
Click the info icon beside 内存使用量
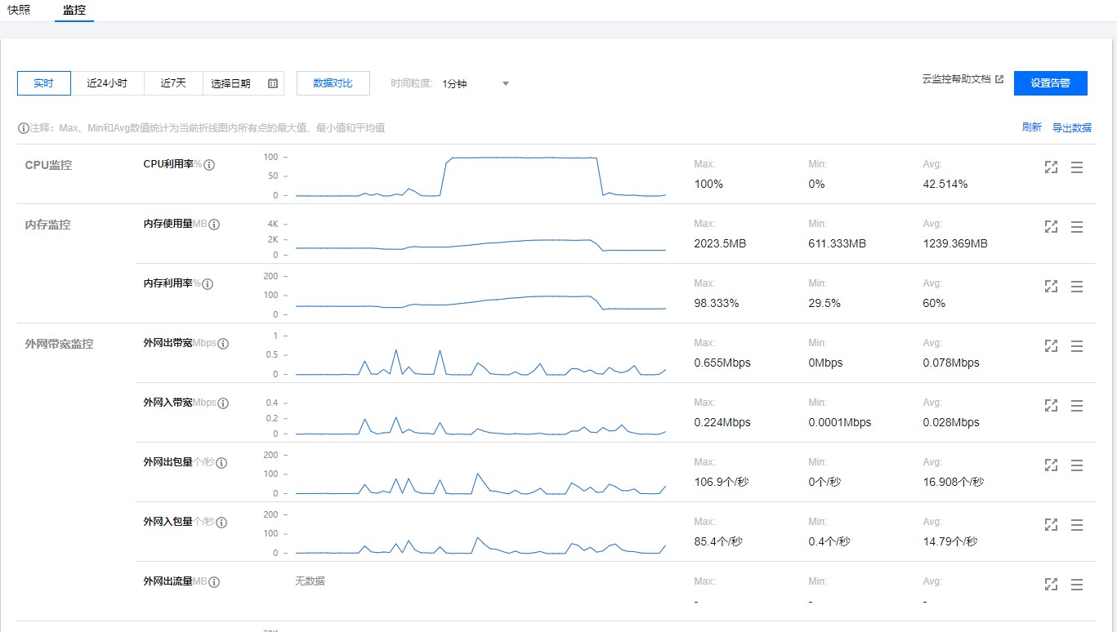214,225
